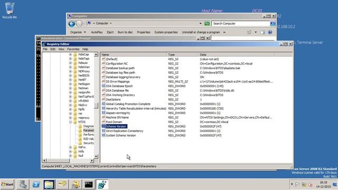This screenshot has height=190, width=338.
Task: Click the tree horizontal scrollbar right arrow
Action: pyautogui.click(x=92, y=160)
